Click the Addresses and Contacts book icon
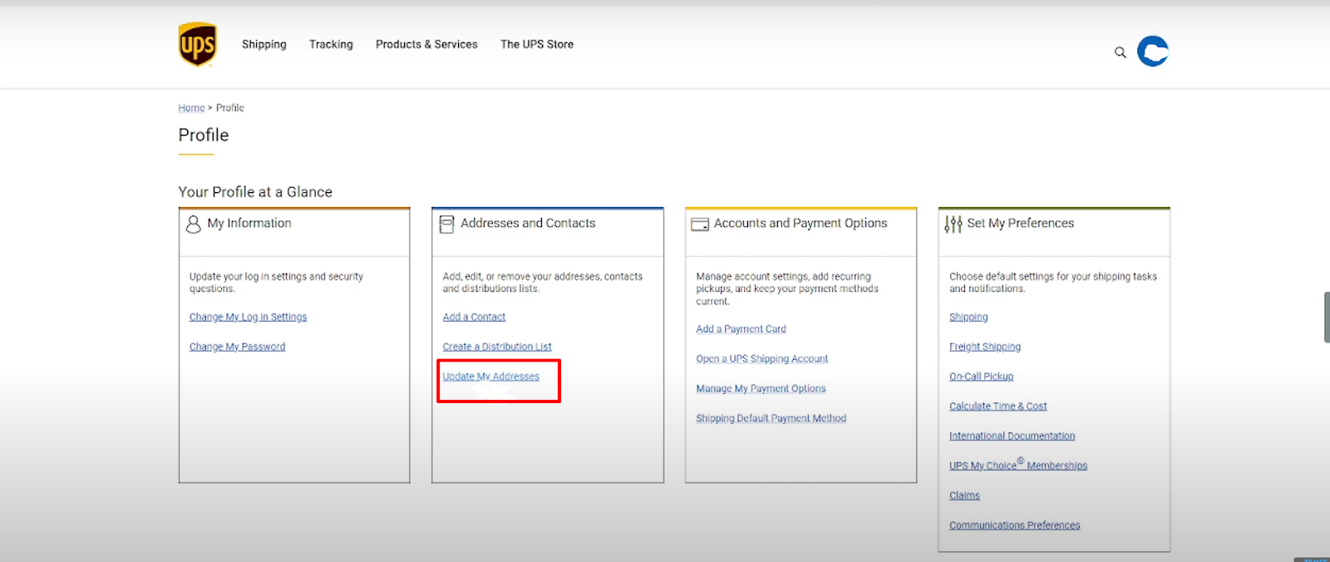 pyautogui.click(x=446, y=224)
